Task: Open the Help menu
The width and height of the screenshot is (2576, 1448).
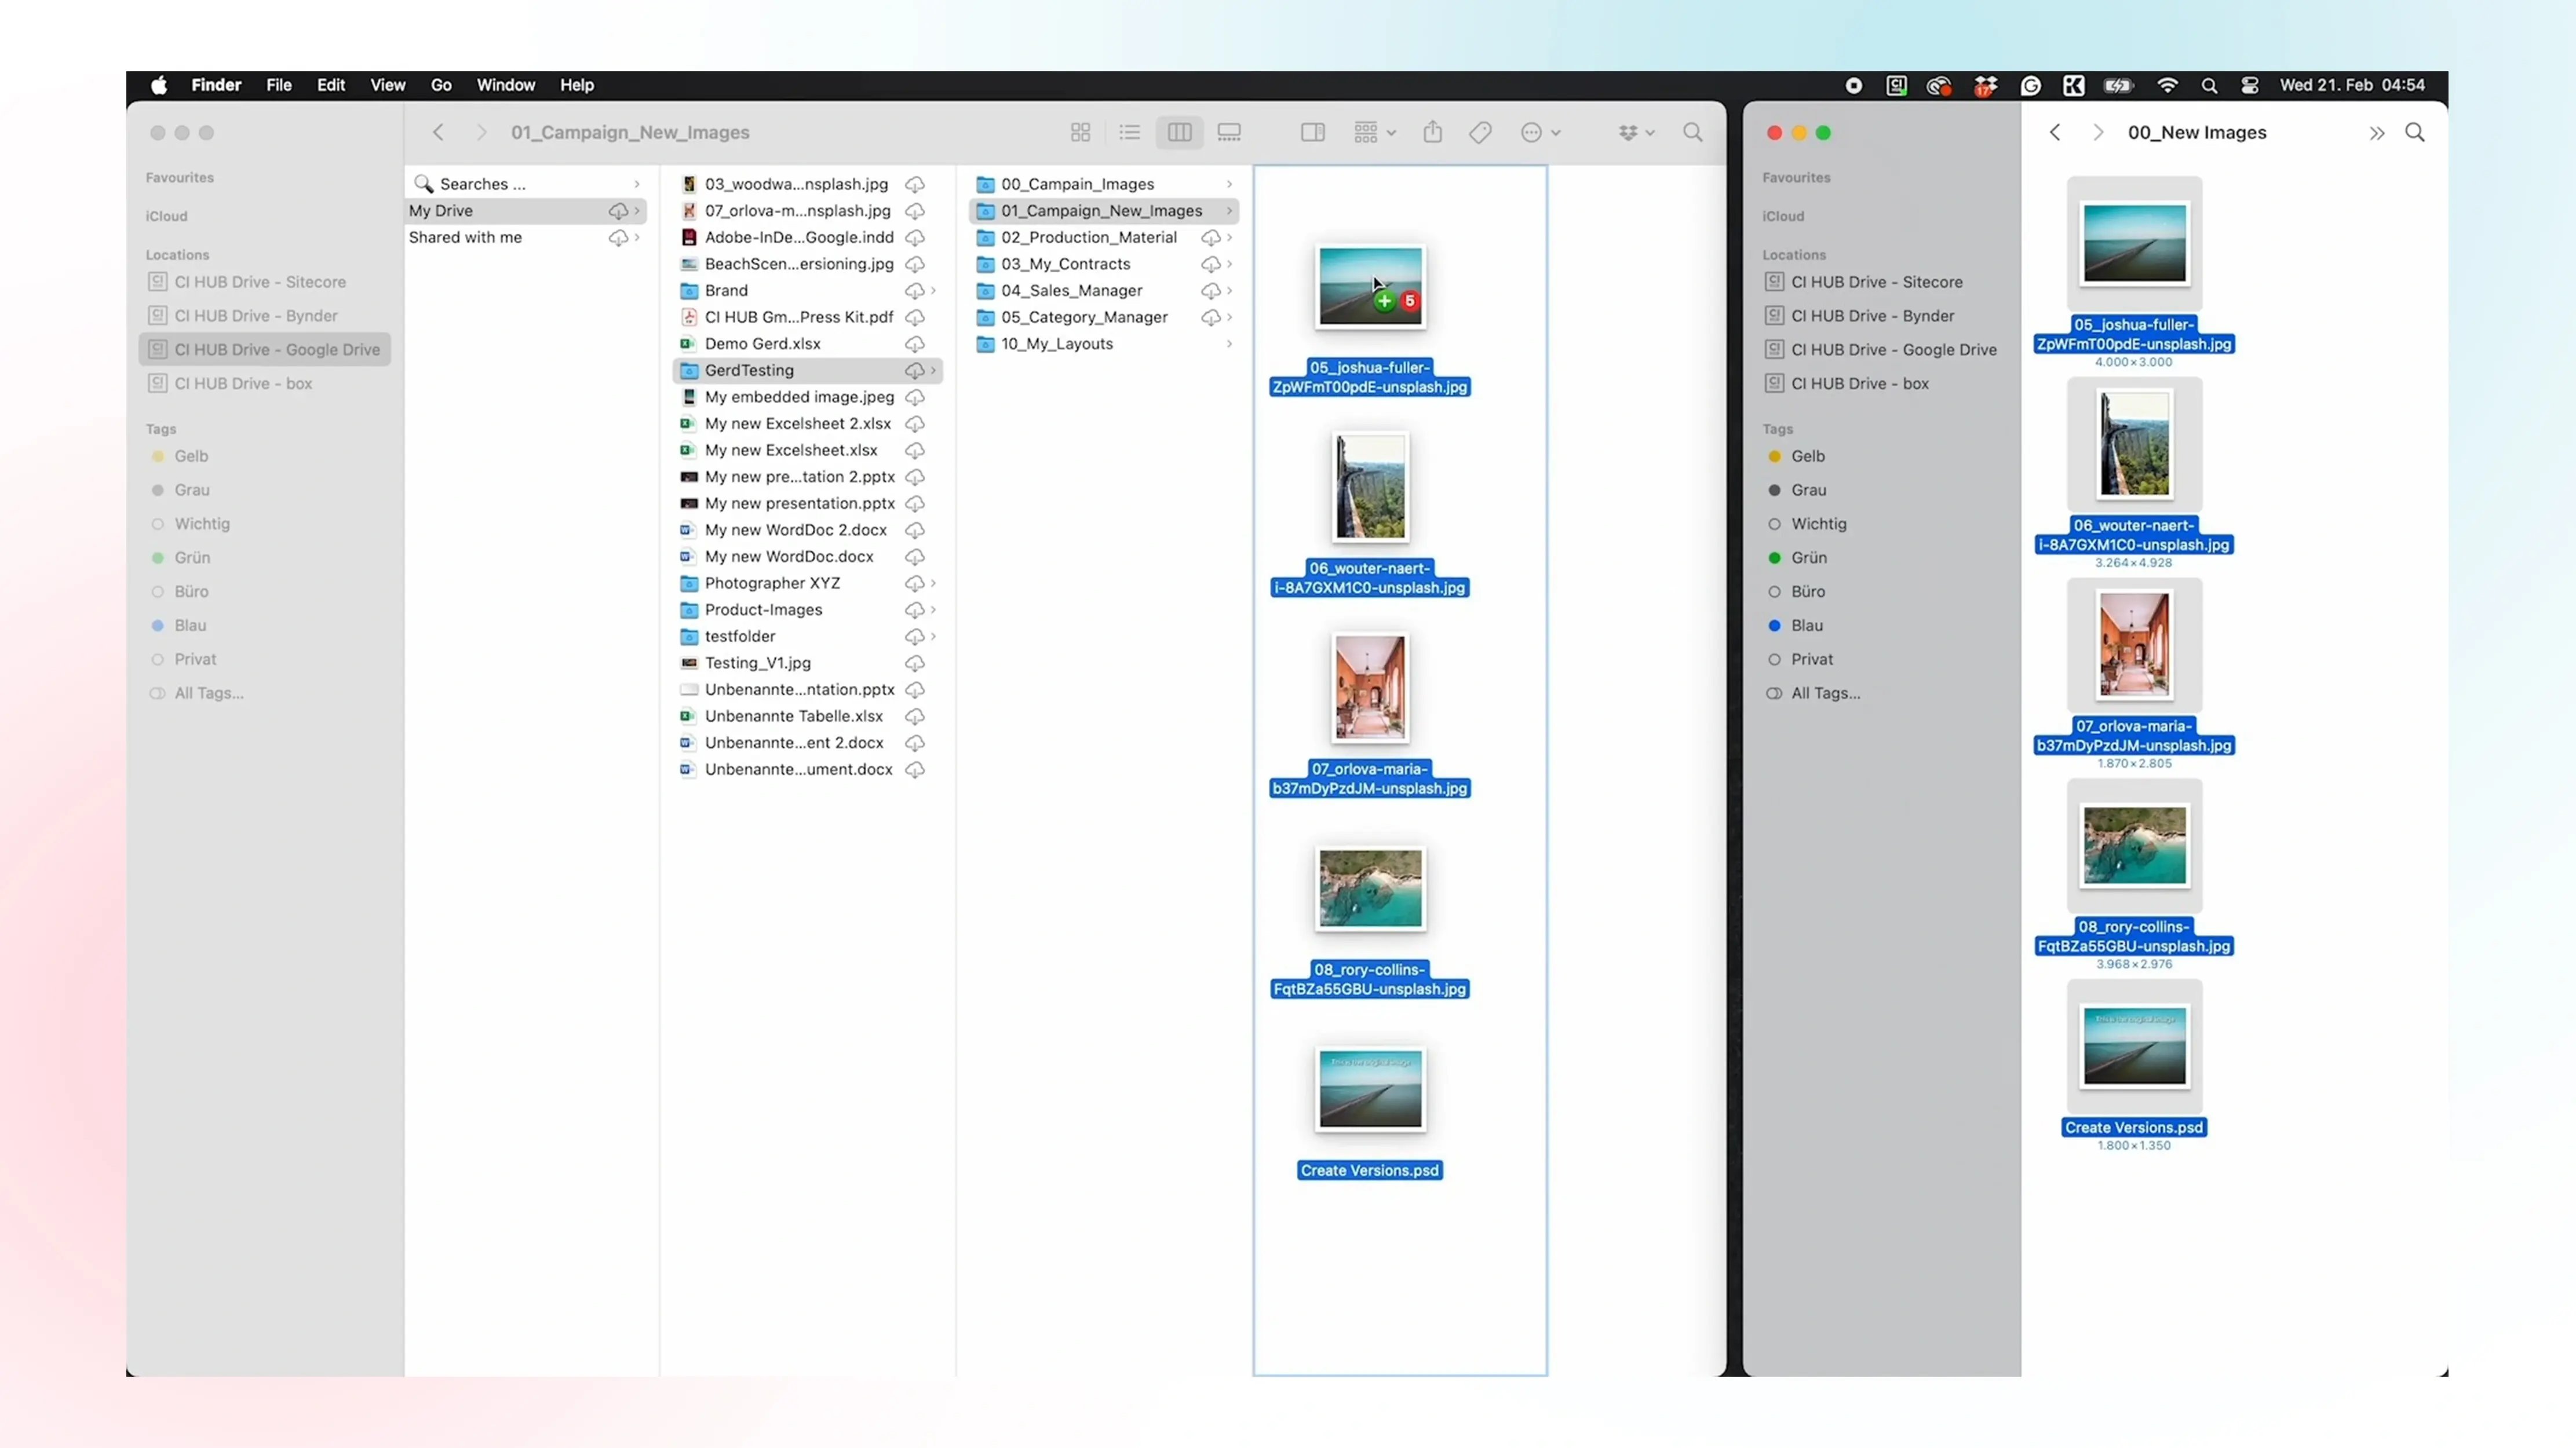Action: (577, 85)
